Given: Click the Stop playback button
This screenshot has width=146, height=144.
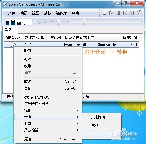Looking at the screenshot, I should [x=104, y=13].
